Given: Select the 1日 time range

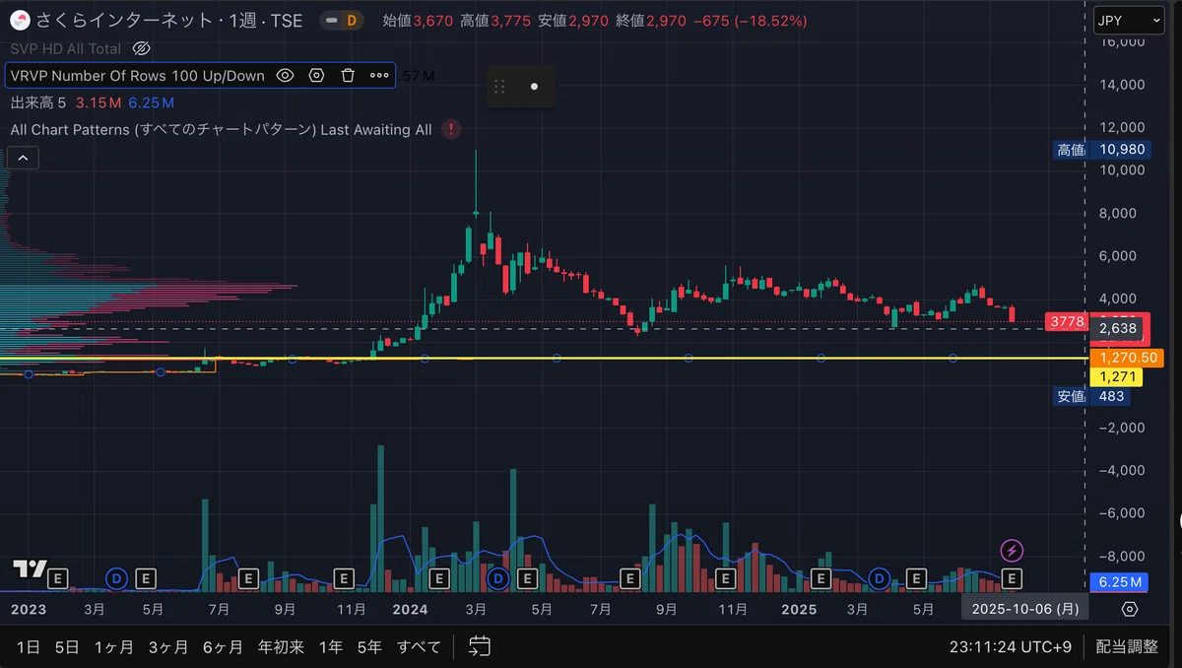Looking at the screenshot, I should coord(29,647).
